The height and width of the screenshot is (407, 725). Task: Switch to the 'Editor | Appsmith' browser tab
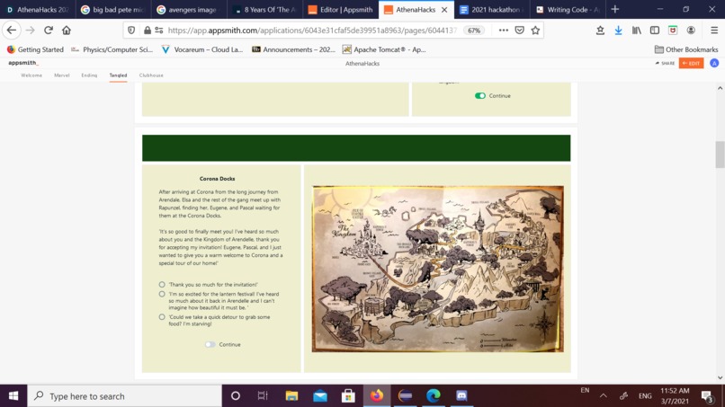click(341, 10)
